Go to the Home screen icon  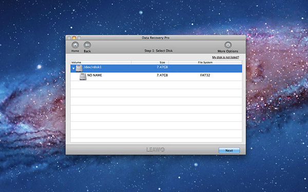(75, 45)
